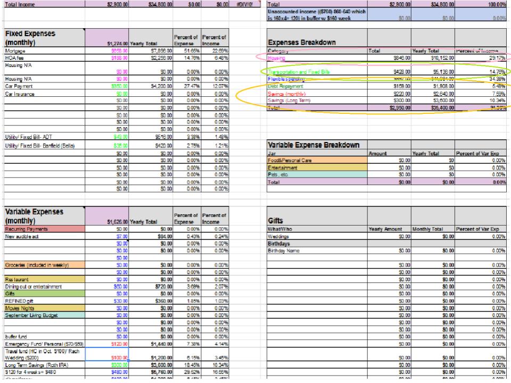511x383 pixels.
Task: Click the variable expenses total $1,626.00
Action: tap(107, 217)
